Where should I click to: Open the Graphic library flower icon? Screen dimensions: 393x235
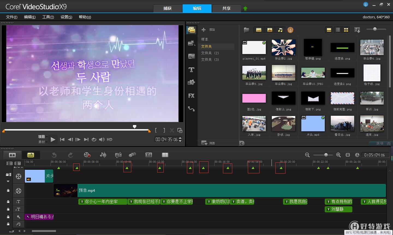pyautogui.click(x=191, y=82)
